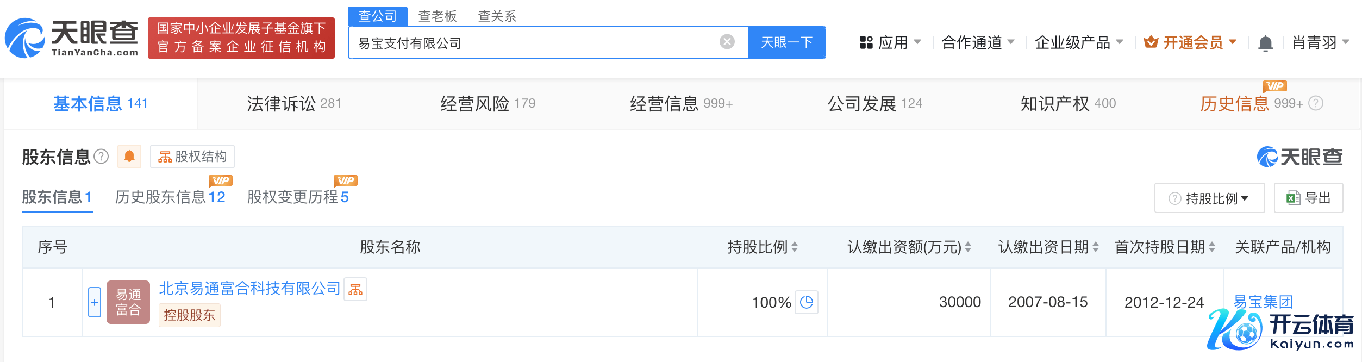
Task: Click the orange shareholder alert bell
Action: point(129,157)
